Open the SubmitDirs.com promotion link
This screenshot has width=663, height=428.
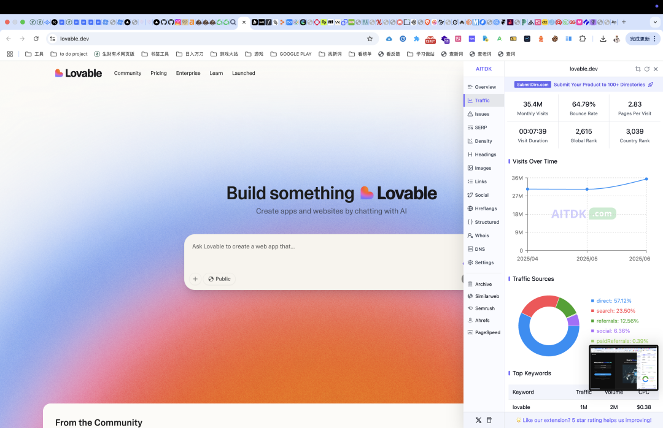tap(584, 85)
